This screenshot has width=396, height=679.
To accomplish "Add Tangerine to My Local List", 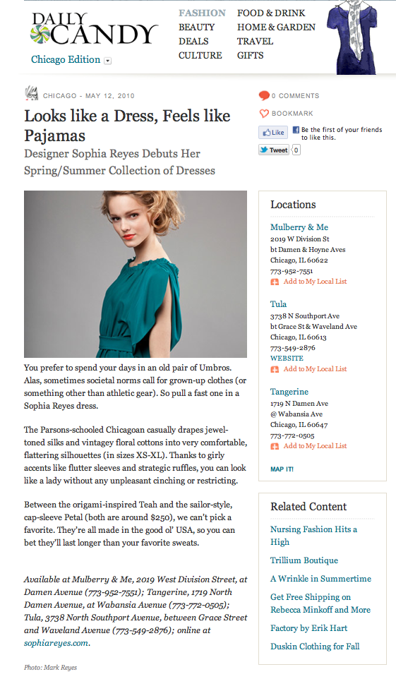I will tap(315, 446).
